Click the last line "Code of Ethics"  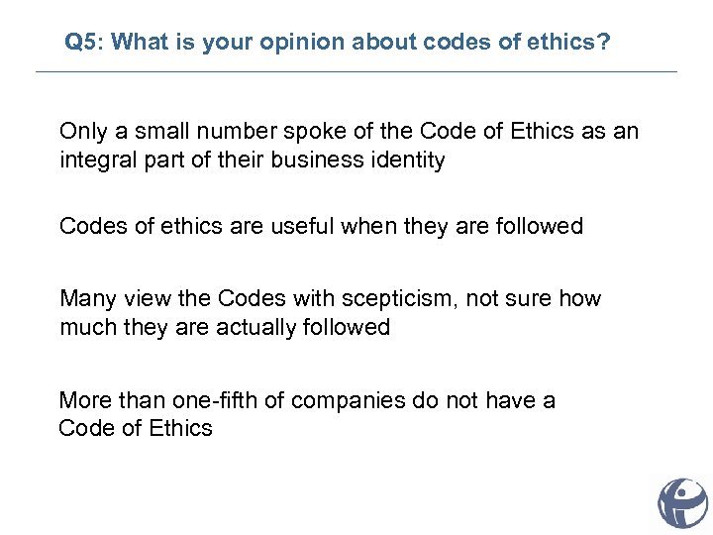click(136, 428)
